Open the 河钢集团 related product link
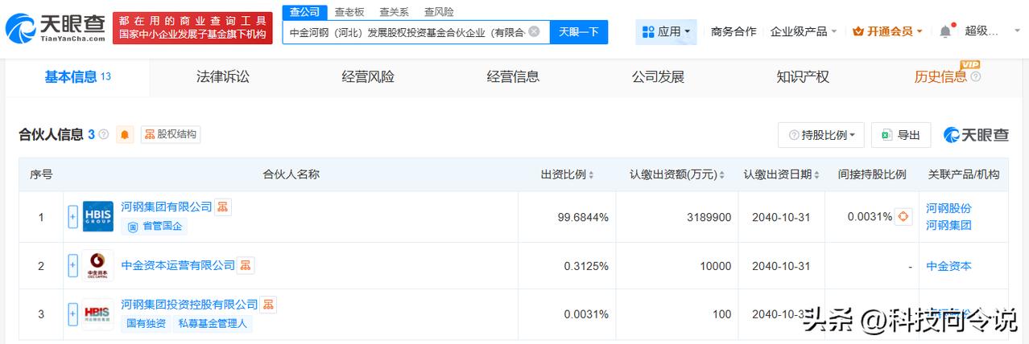 949,225
